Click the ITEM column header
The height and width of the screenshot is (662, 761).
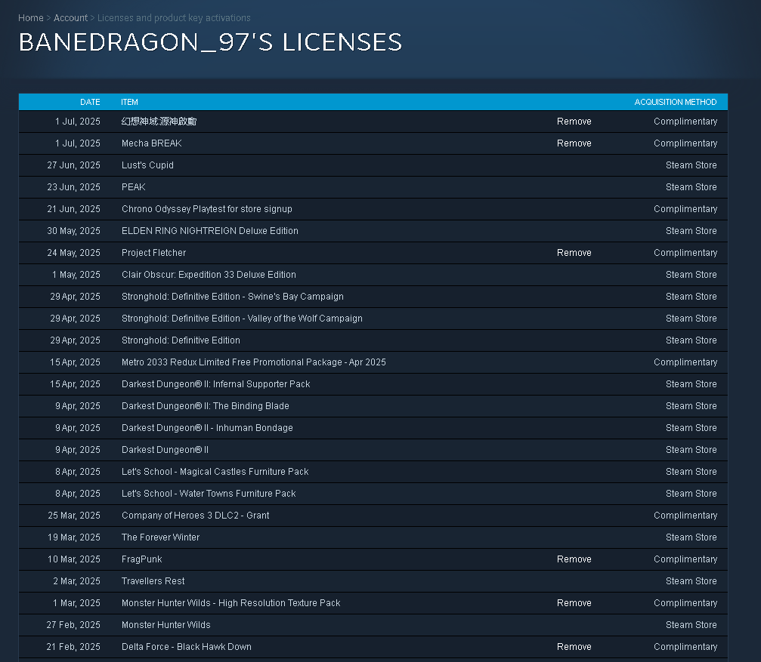[x=129, y=102]
